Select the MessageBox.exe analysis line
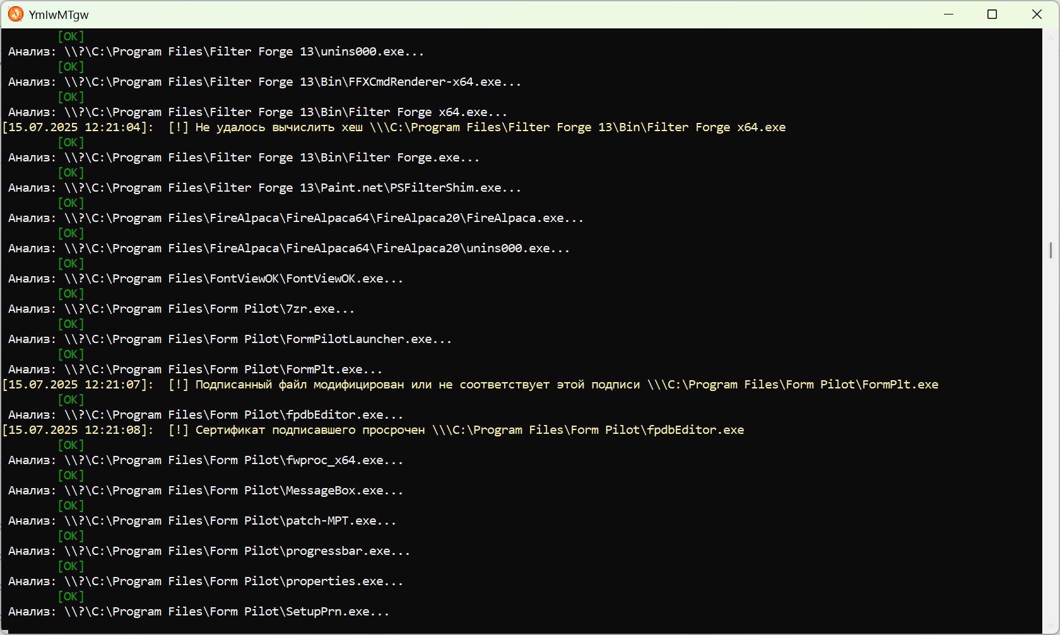The height and width of the screenshot is (635, 1060). tap(206, 491)
